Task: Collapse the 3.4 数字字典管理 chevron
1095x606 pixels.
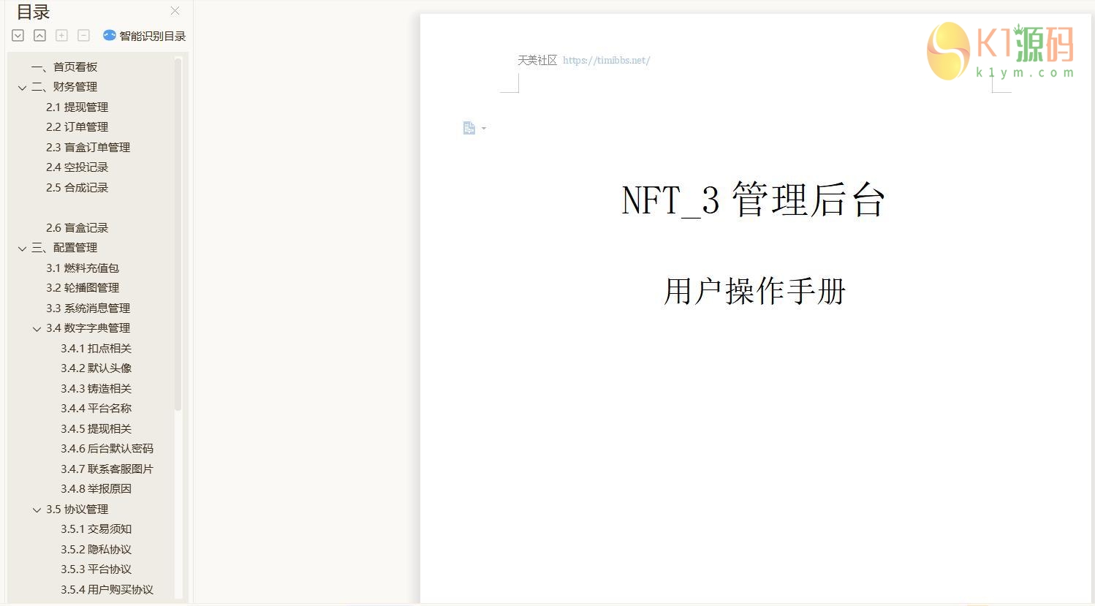Action: [x=37, y=329]
